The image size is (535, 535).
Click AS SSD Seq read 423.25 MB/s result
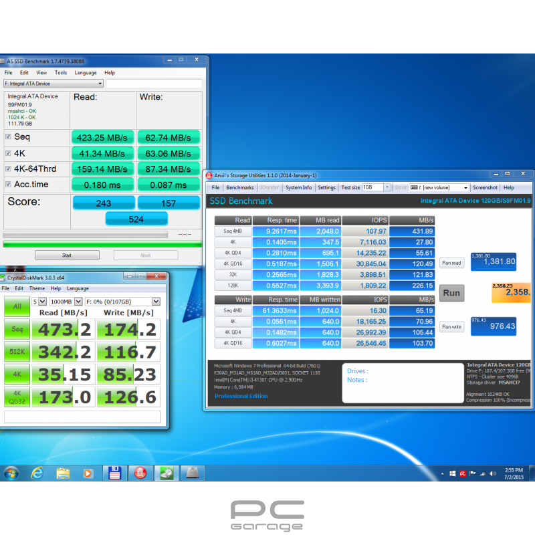tap(102, 138)
